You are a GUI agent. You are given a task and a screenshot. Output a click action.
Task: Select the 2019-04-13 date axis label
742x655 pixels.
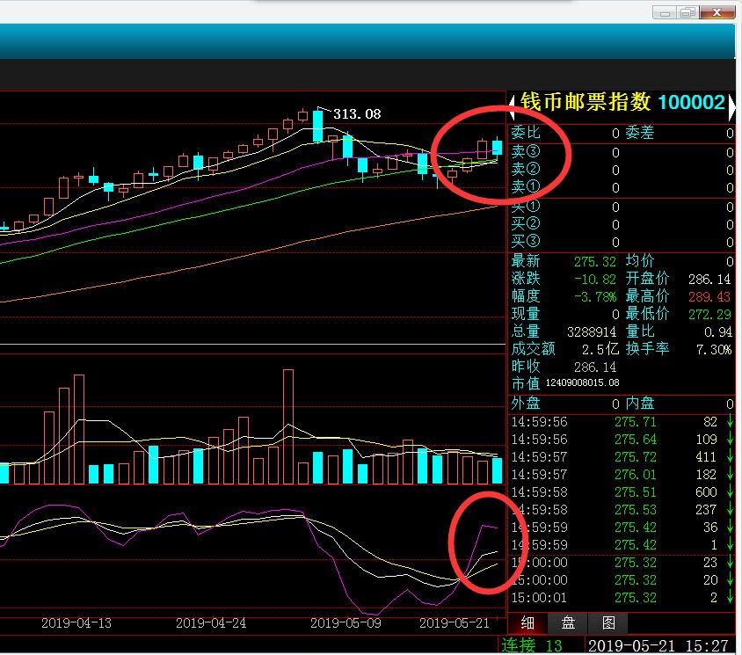pyautogui.click(x=76, y=623)
